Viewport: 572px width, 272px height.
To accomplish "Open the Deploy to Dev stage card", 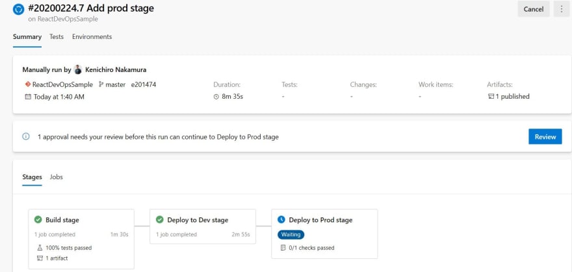I will click(x=203, y=226).
